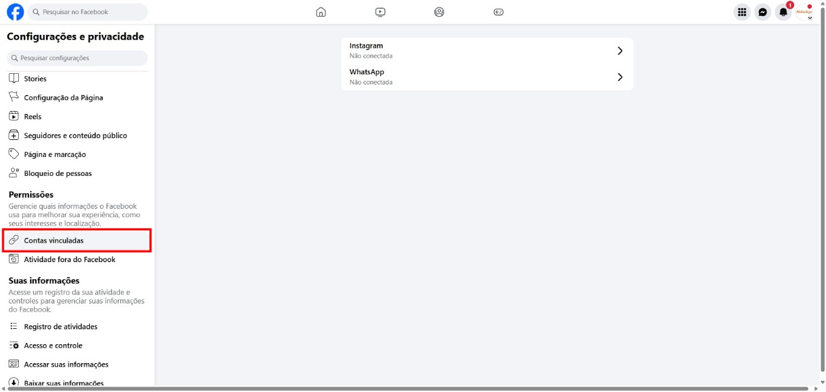Viewport: 826px width, 392px height.
Task: Click the Pesquisar no Facebook search box
Action: click(x=88, y=12)
